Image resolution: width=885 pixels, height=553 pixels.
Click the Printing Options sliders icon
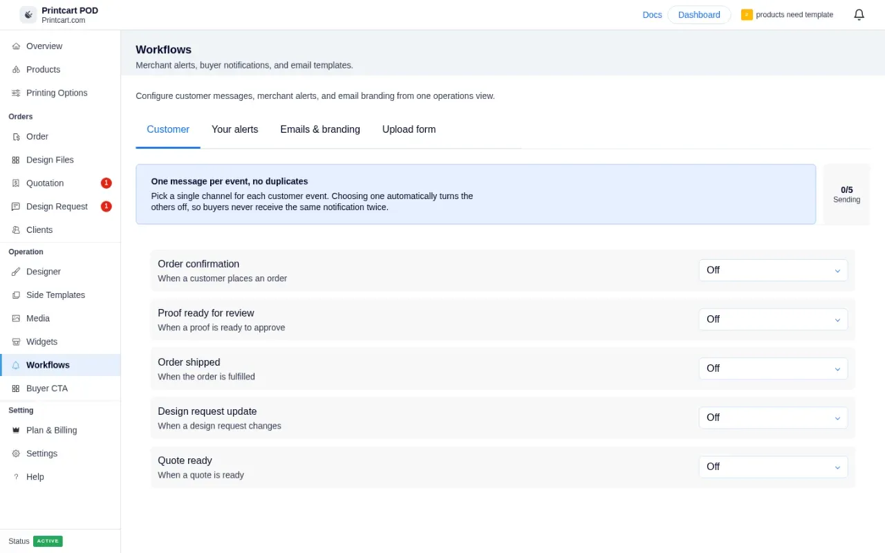click(x=16, y=93)
